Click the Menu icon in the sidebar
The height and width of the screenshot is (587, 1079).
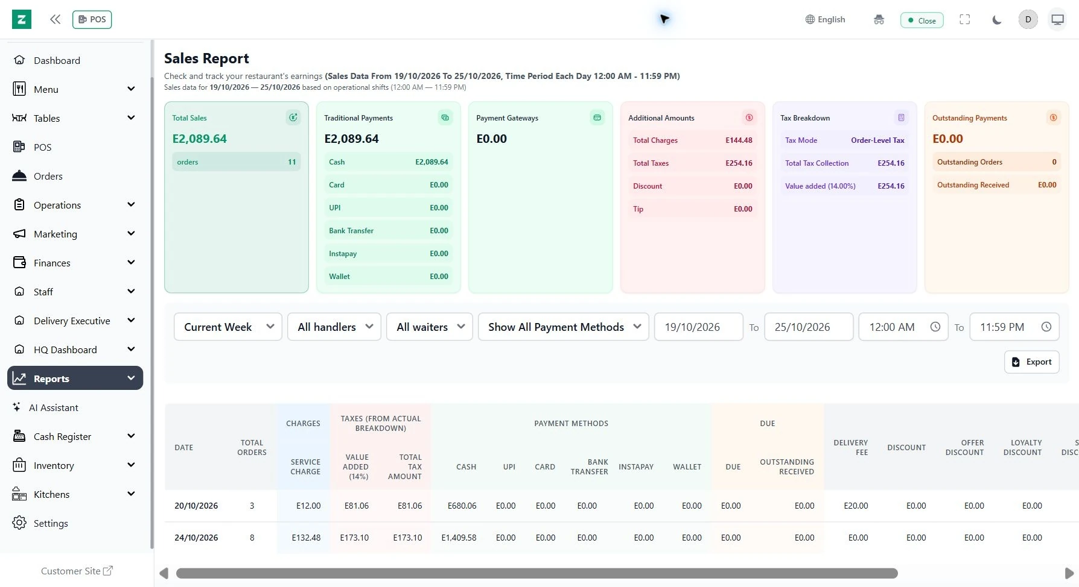tap(19, 89)
